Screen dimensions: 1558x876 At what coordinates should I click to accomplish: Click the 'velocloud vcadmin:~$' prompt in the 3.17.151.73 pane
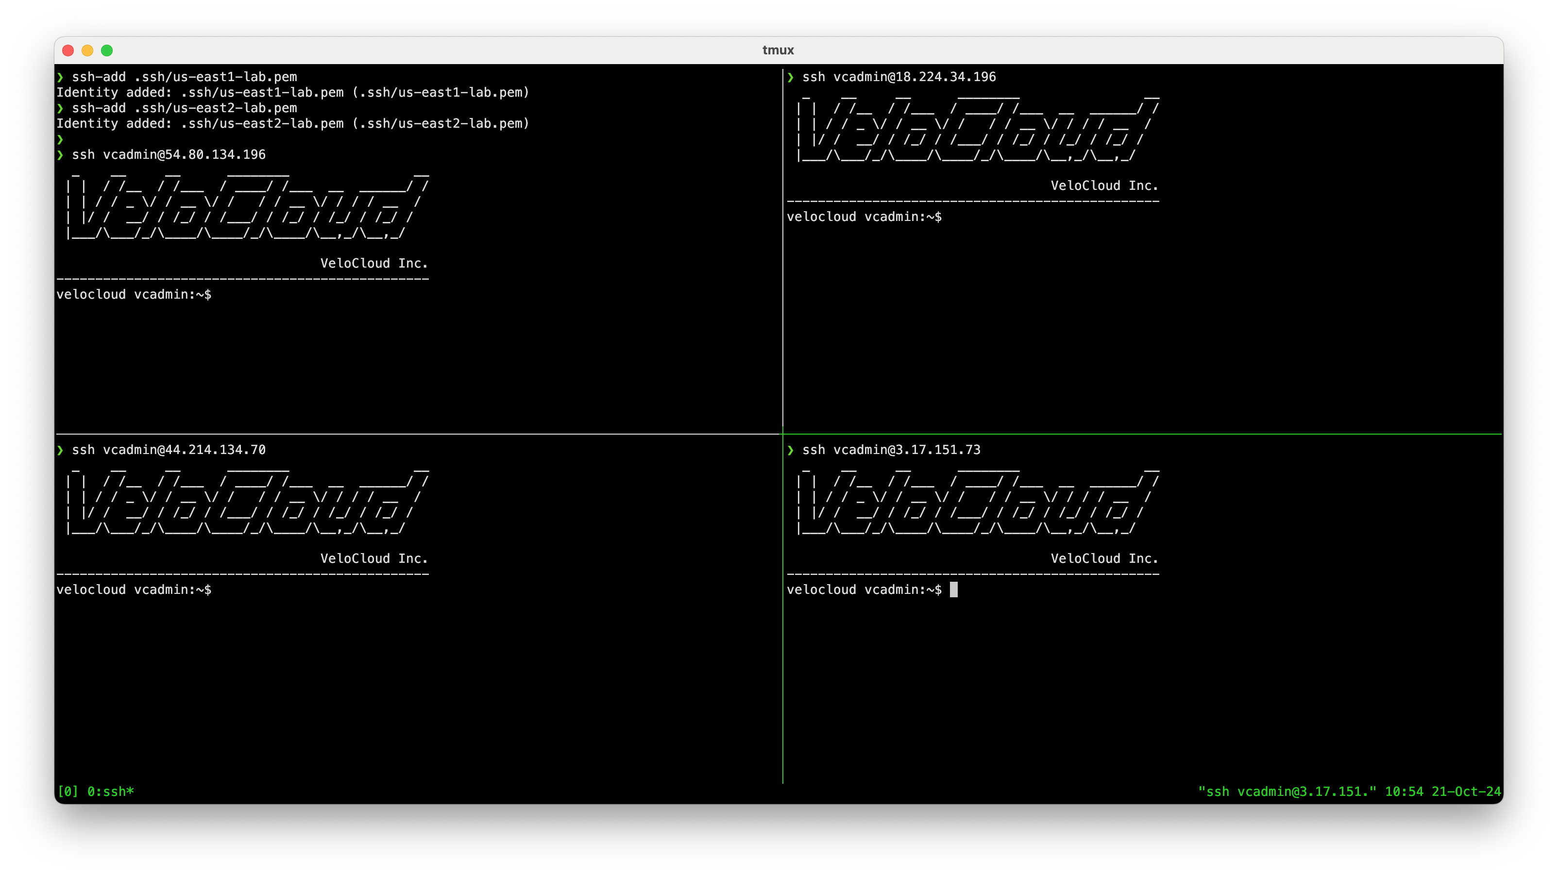(864, 590)
